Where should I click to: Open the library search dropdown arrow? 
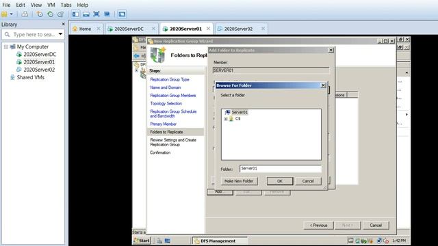[60, 34]
